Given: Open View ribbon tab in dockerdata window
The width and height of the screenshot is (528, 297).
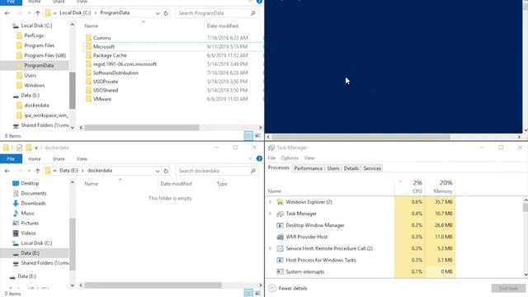Looking at the screenshot, I should (82, 159).
